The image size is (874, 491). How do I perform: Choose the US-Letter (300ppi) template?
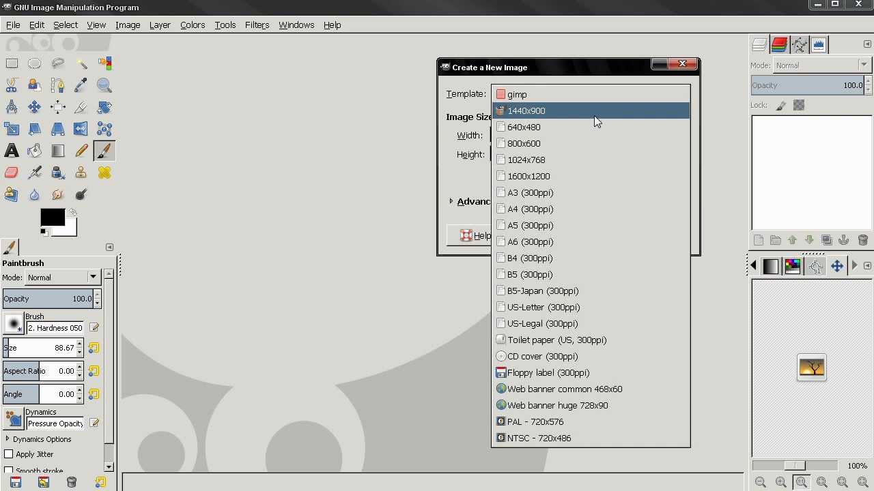591,307
